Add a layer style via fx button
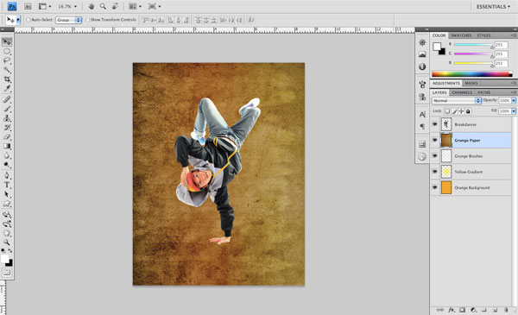This screenshot has width=518, height=315. pyautogui.click(x=452, y=310)
